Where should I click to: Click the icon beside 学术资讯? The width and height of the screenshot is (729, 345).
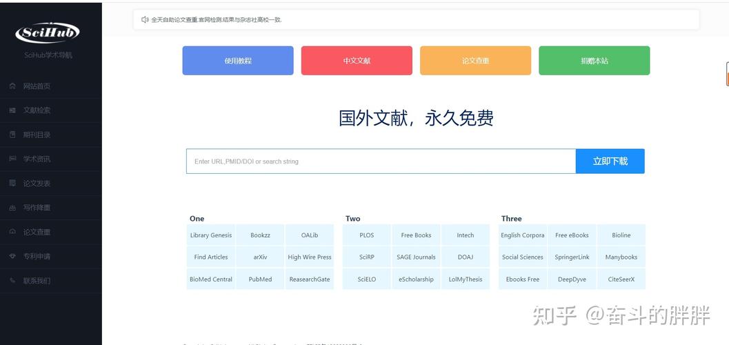point(12,159)
